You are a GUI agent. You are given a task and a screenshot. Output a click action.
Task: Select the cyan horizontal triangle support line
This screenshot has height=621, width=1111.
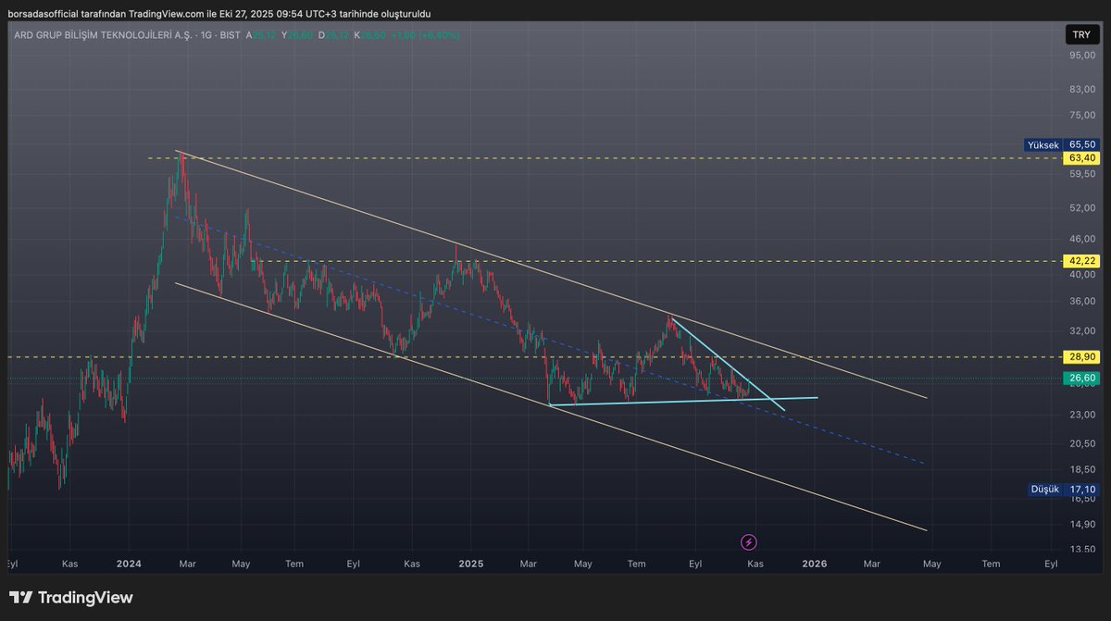point(683,401)
